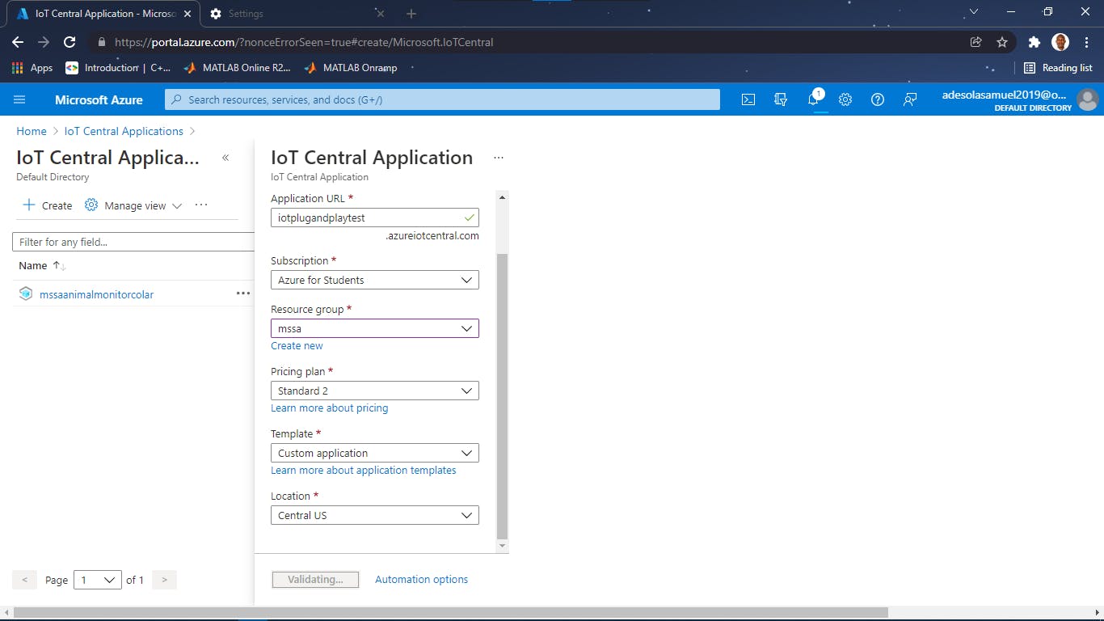
Task: Click the form scrollbar down arrow
Action: tap(503, 547)
